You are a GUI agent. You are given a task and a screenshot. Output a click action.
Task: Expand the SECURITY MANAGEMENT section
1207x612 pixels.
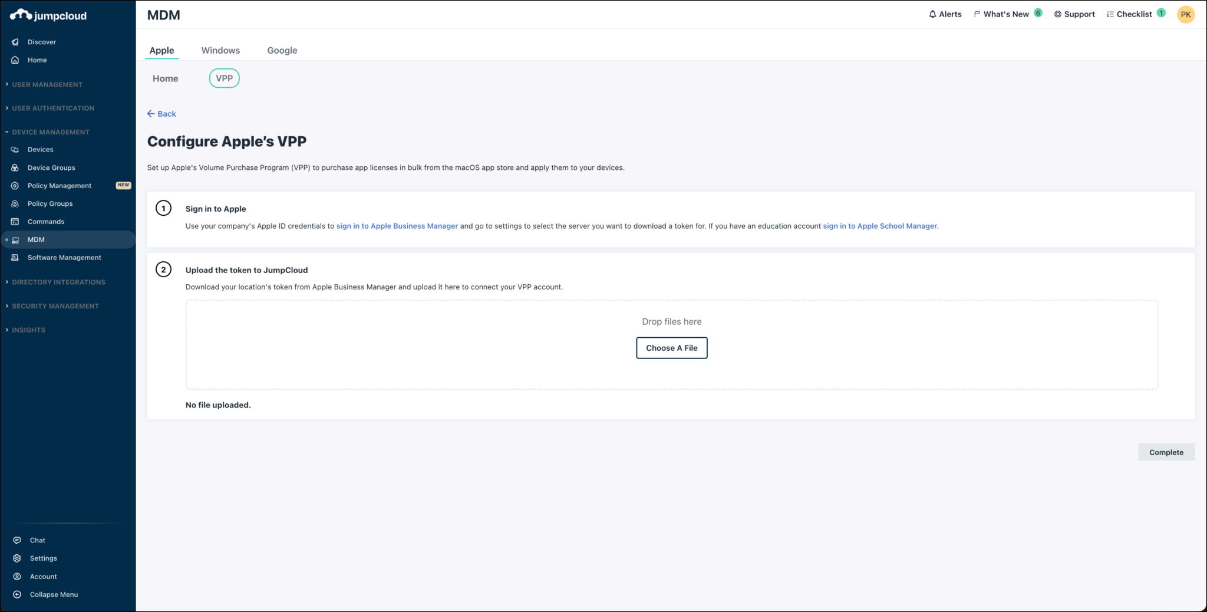(x=55, y=306)
